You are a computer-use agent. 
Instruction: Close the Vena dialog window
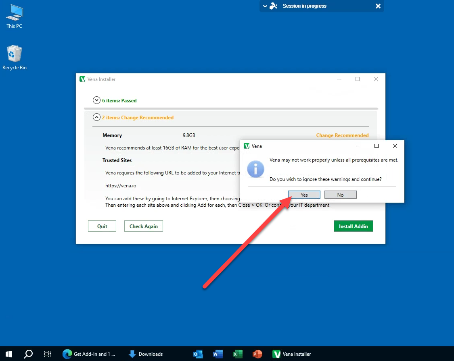click(395, 146)
